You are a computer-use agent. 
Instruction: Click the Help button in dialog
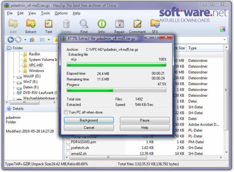(145, 128)
